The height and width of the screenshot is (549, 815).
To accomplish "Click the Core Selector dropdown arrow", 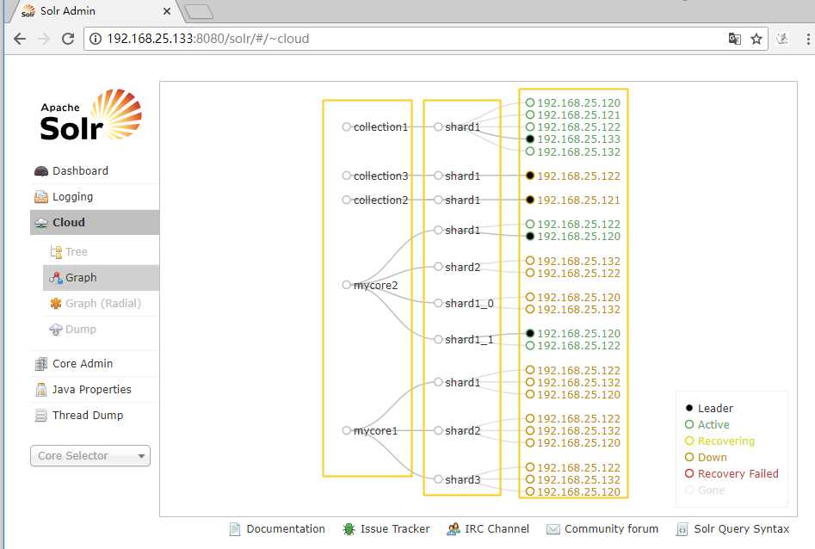I will (141, 456).
